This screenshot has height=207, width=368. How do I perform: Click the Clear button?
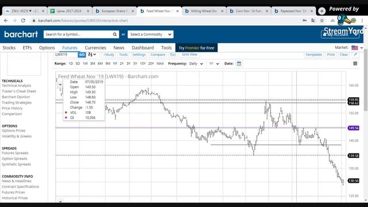[x=344, y=55]
